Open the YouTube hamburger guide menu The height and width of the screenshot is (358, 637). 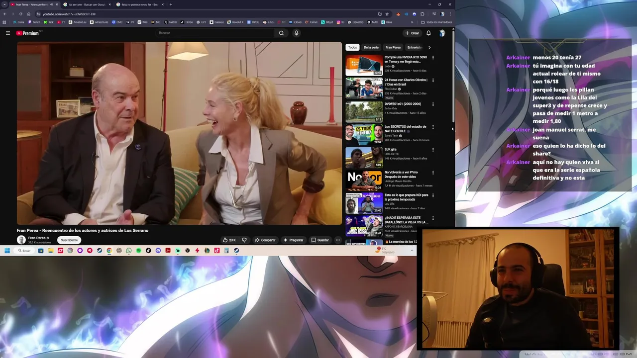coord(7,33)
